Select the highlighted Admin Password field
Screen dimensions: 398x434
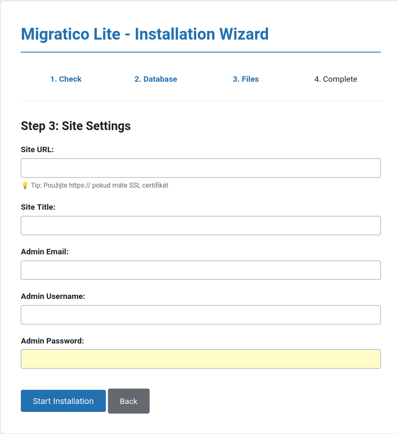[201, 359]
